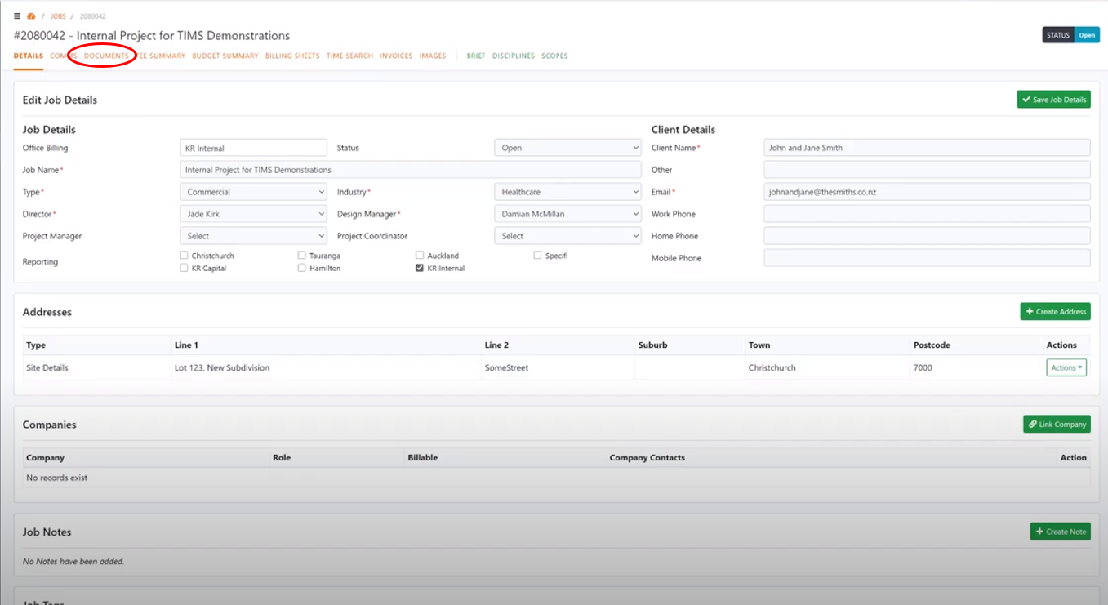Image resolution: width=1108 pixels, height=605 pixels.
Task: Open the hamburger menu icon
Action: click(16, 15)
